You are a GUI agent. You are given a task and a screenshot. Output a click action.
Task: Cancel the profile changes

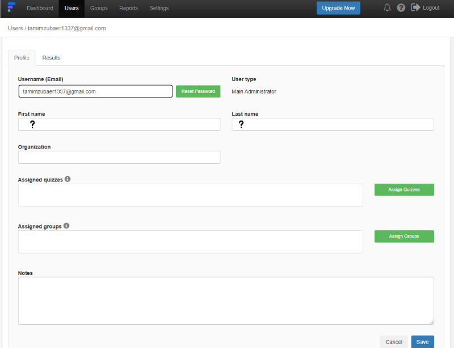(393, 342)
